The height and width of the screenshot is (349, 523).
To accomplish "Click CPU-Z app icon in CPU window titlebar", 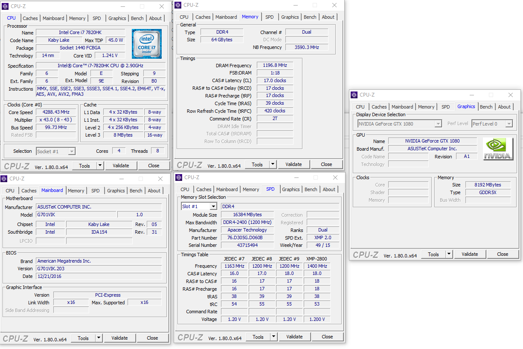I will coord(5,6).
